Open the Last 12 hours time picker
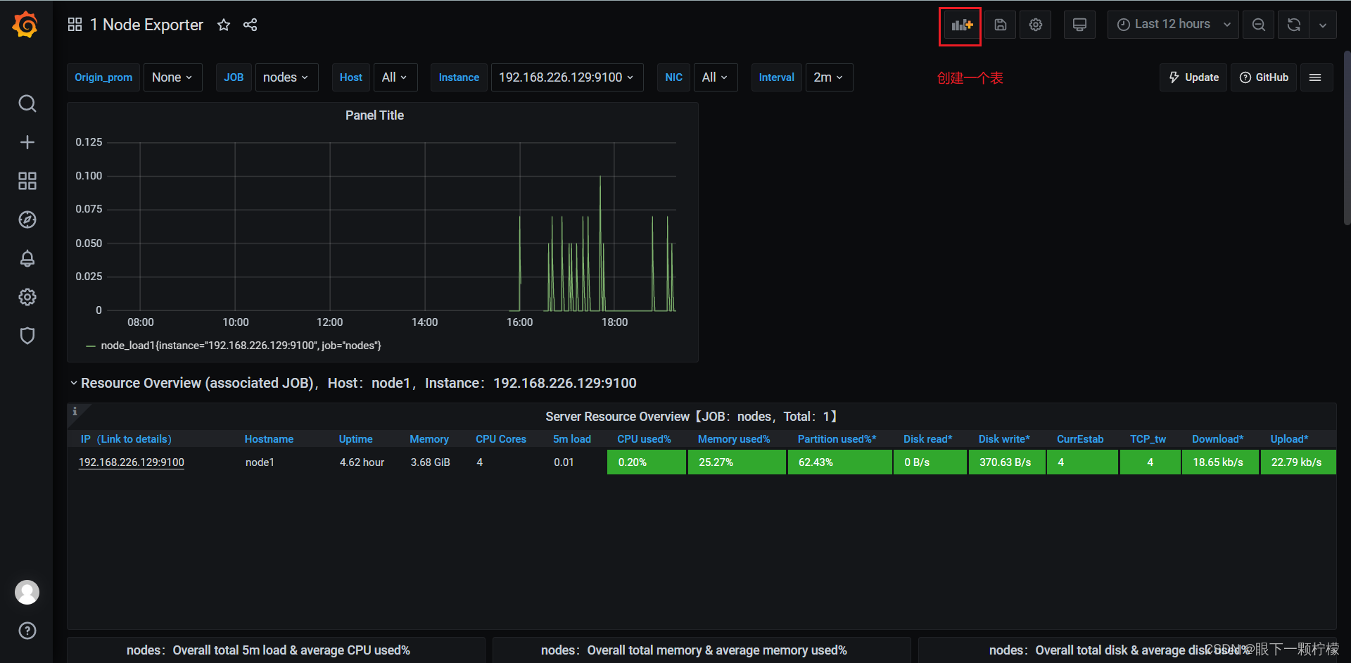This screenshot has width=1351, height=663. 1173,25
